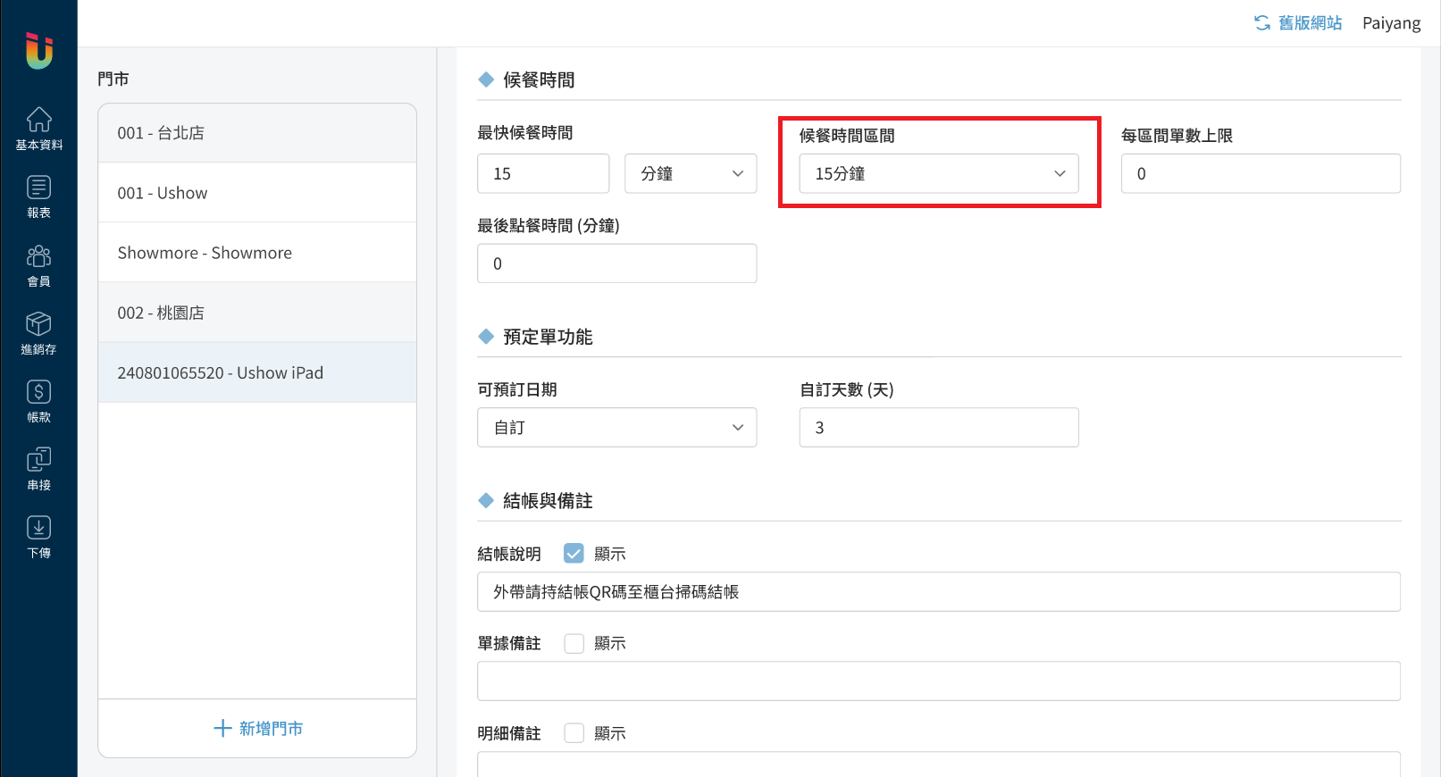Switch to 舊版網站 old site link

tap(1298, 23)
